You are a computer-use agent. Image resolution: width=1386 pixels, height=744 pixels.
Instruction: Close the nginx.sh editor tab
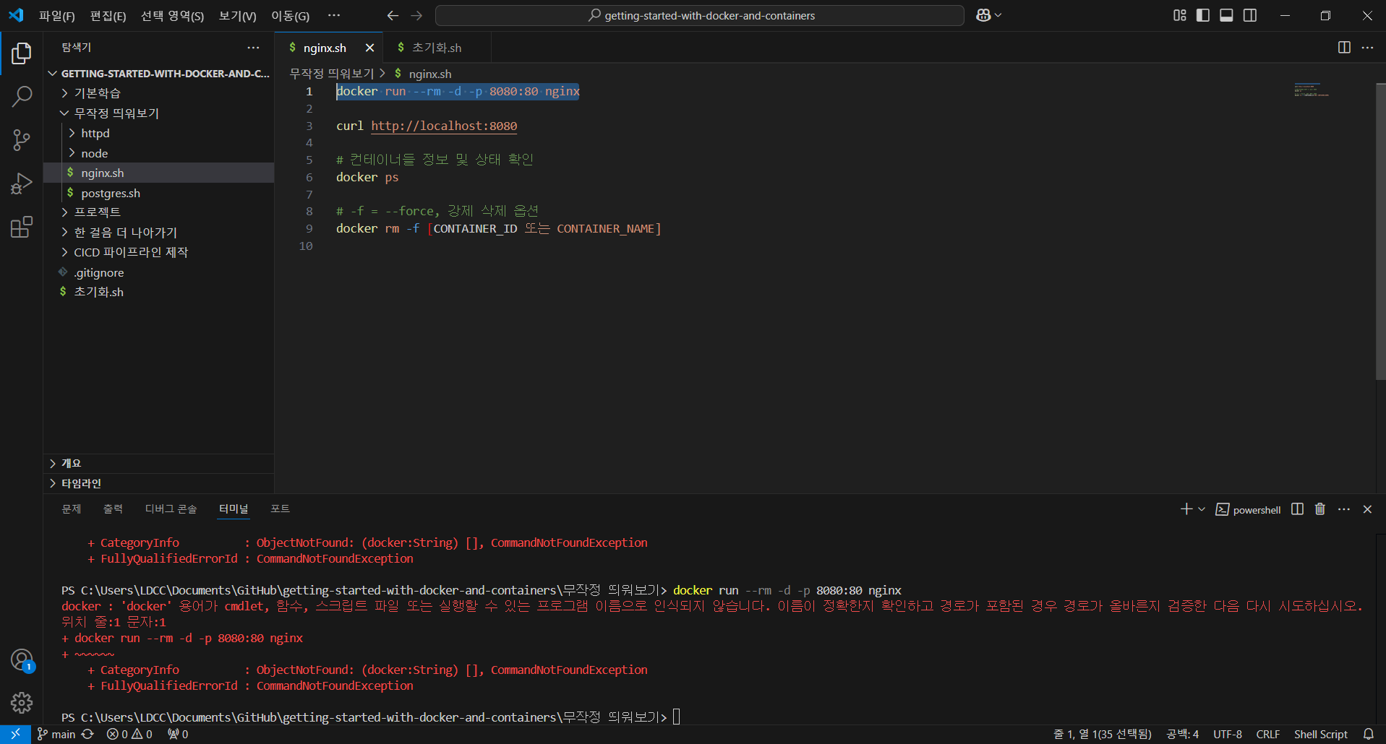coord(369,48)
